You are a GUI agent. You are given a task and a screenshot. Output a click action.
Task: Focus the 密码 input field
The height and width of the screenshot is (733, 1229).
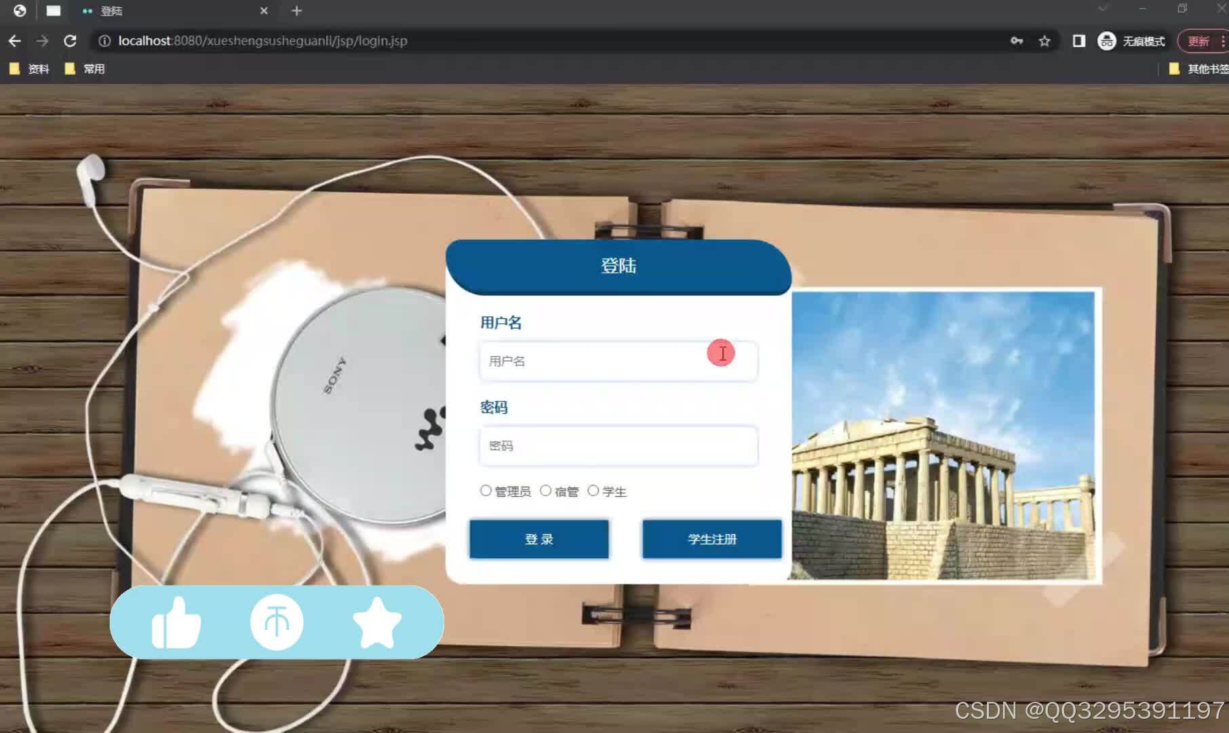[x=618, y=446]
